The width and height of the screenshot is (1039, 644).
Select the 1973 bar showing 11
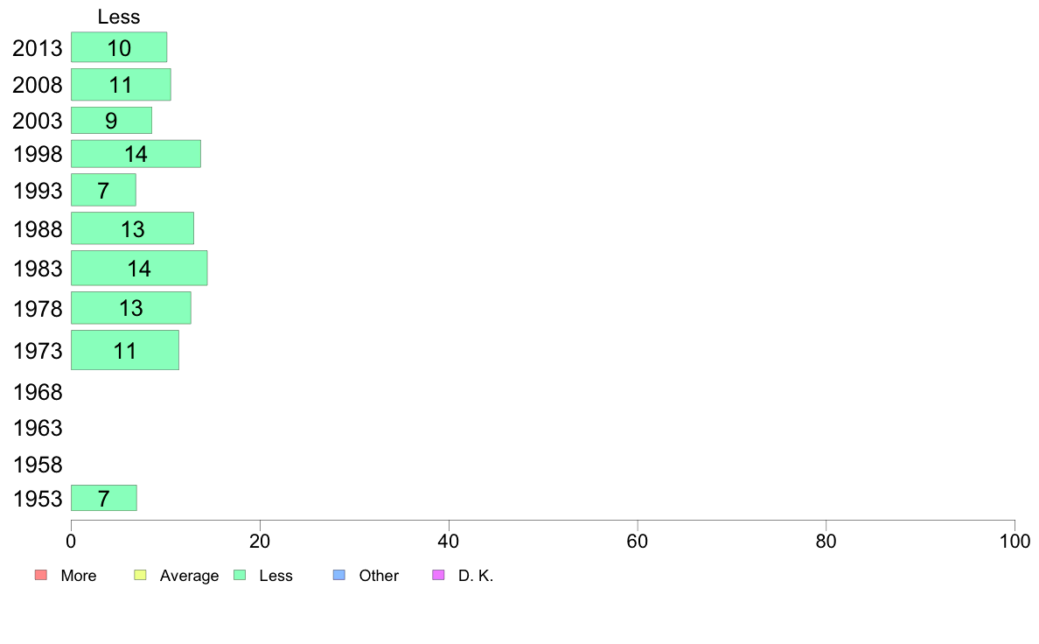point(125,350)
